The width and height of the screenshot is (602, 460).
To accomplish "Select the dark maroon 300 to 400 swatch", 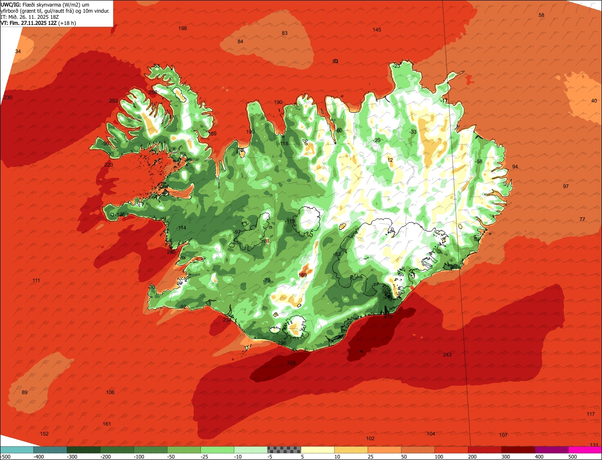I will (x=517, y=450).
